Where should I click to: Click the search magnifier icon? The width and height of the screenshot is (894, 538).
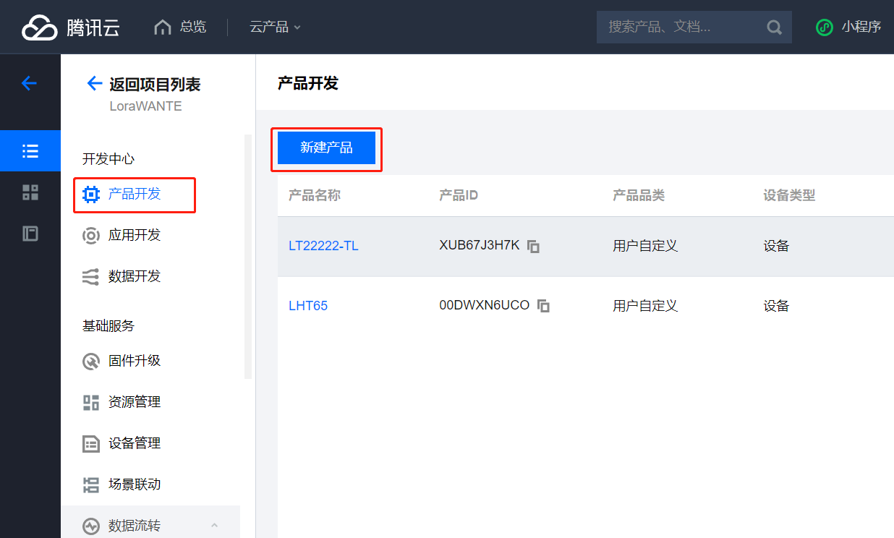click(x=774, y=27)
